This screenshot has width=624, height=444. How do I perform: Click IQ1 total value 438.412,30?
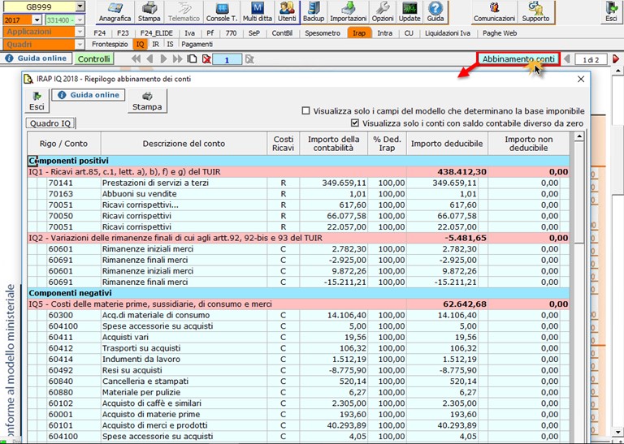(x=462, y=172)
